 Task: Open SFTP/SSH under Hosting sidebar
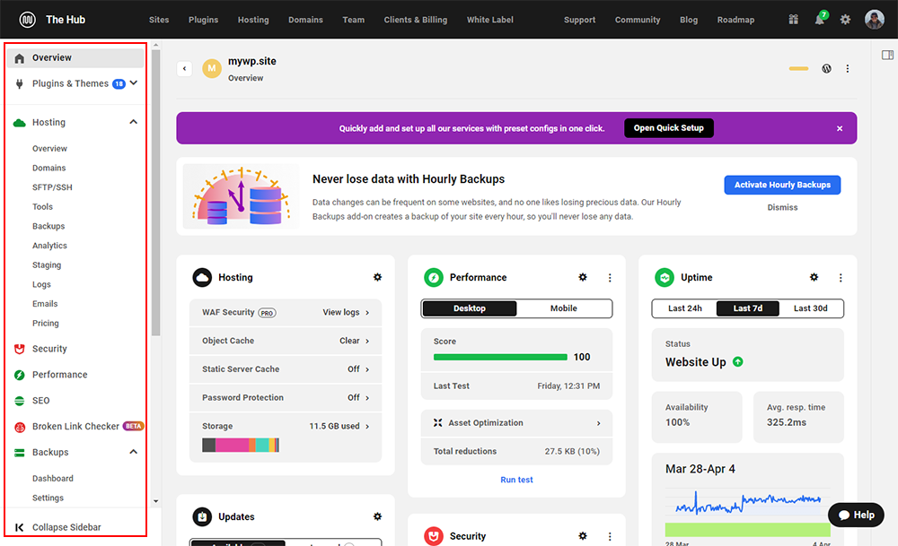[52, 187]
